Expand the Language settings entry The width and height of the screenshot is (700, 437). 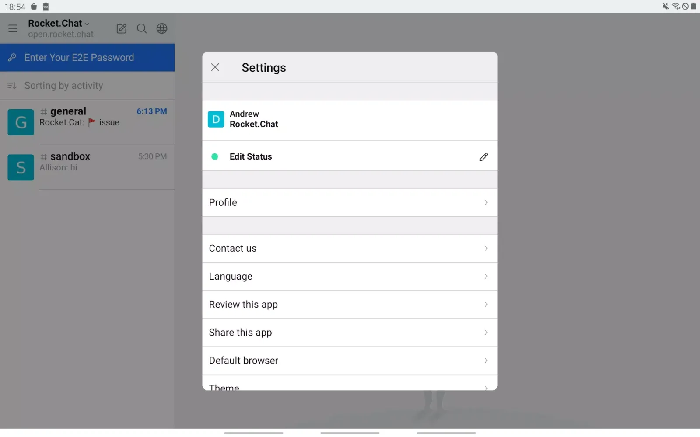click(350, 276)
